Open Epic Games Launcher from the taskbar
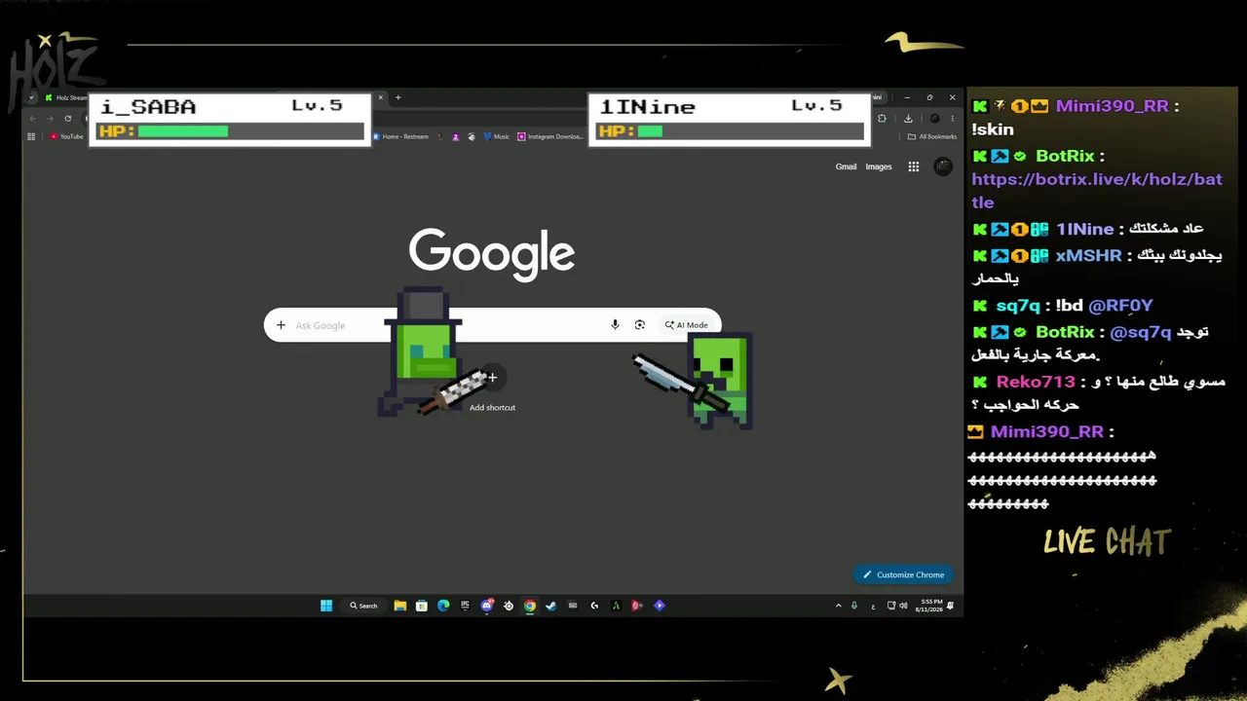Viewport: 1247px width, 701px height. [465, 606]
